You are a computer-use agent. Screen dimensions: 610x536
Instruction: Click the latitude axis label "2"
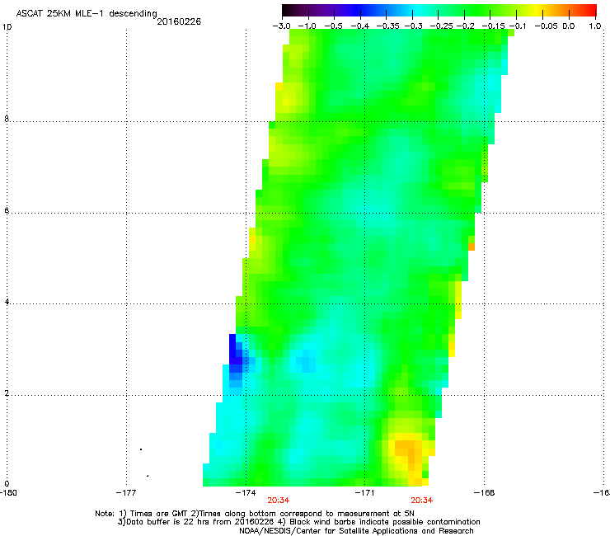(x=7, y=393)
